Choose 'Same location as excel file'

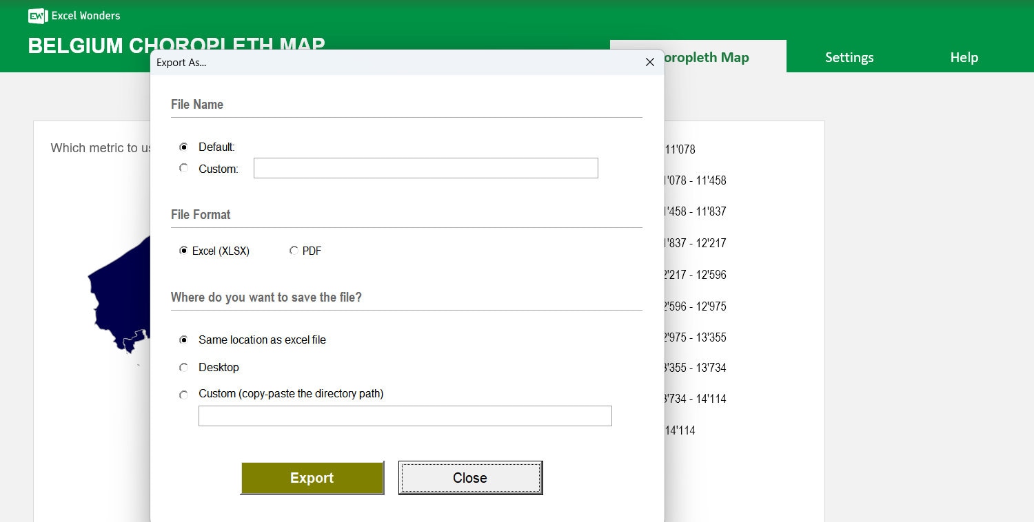click(x=184, y=340)
